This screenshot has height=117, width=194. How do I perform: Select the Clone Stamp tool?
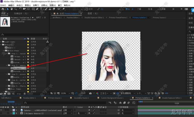click(50, 9)
